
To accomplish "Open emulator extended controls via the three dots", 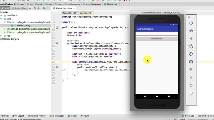I will pos(191,101).
